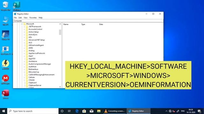Open the File menu
The width and height of the screenshot is (204, 114).
pyautogui.click(x=15, y=18)
